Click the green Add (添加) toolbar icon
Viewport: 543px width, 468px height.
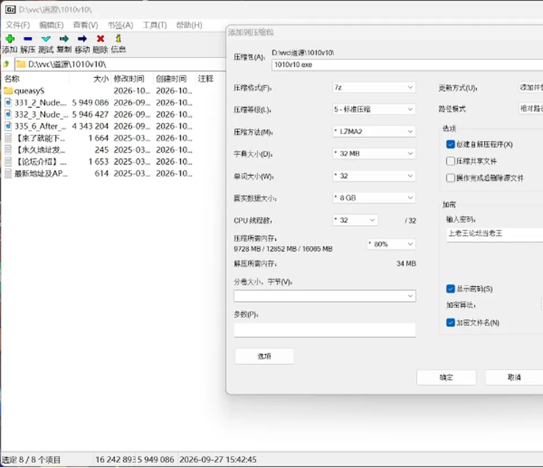coord(10,38)
